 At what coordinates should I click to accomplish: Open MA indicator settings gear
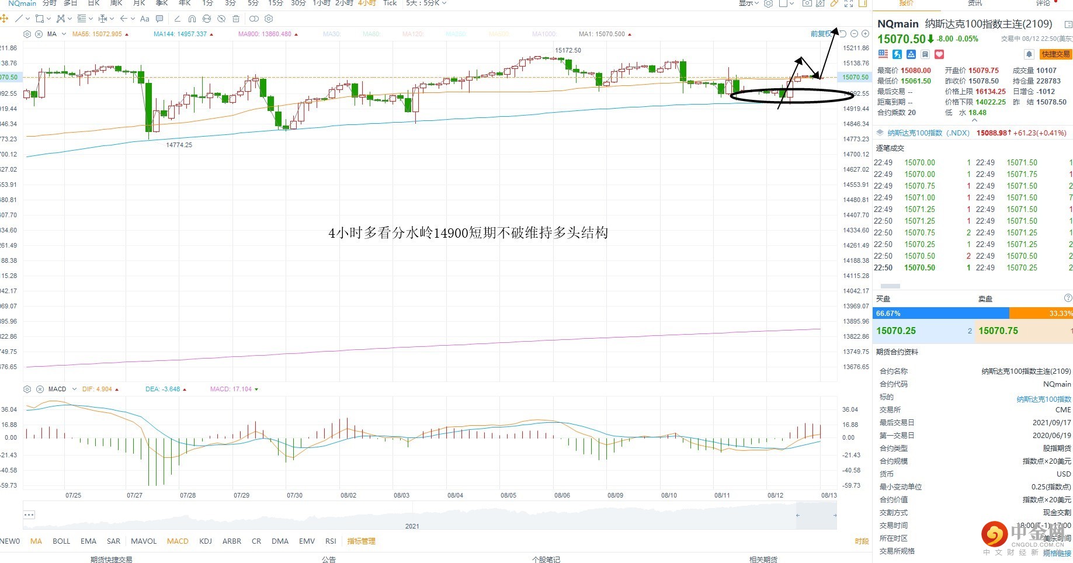[x=27, y=34]
